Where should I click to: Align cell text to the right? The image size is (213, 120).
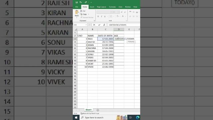137,16
